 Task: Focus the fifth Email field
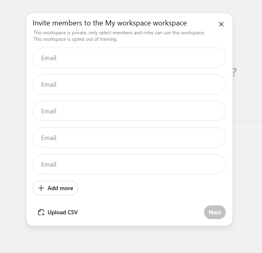[x=129, y=164]
